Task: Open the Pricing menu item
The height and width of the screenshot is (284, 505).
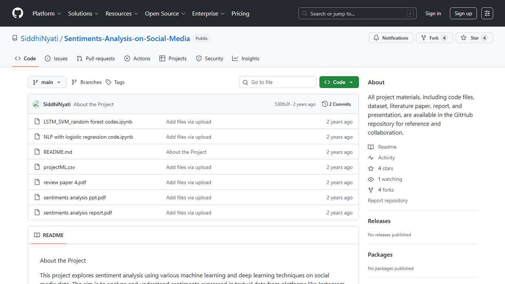Action: coord(240,13)
